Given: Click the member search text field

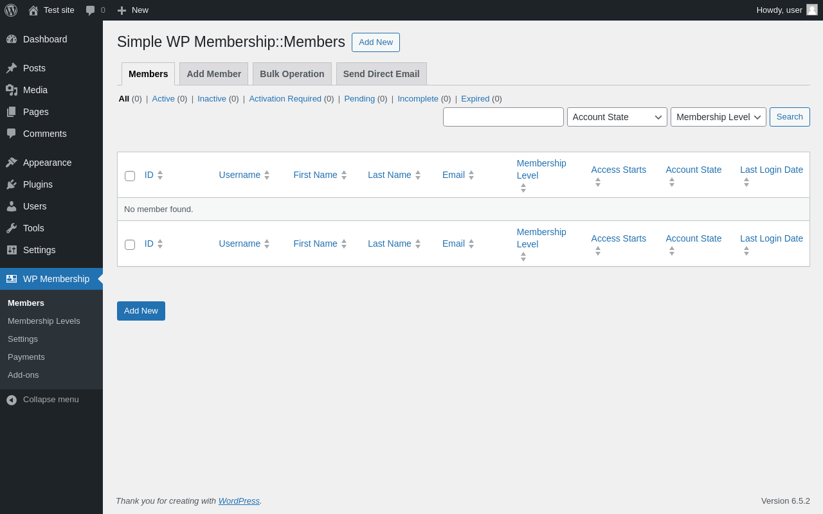Looking at the screenshot, I should (x=503, y=117).
